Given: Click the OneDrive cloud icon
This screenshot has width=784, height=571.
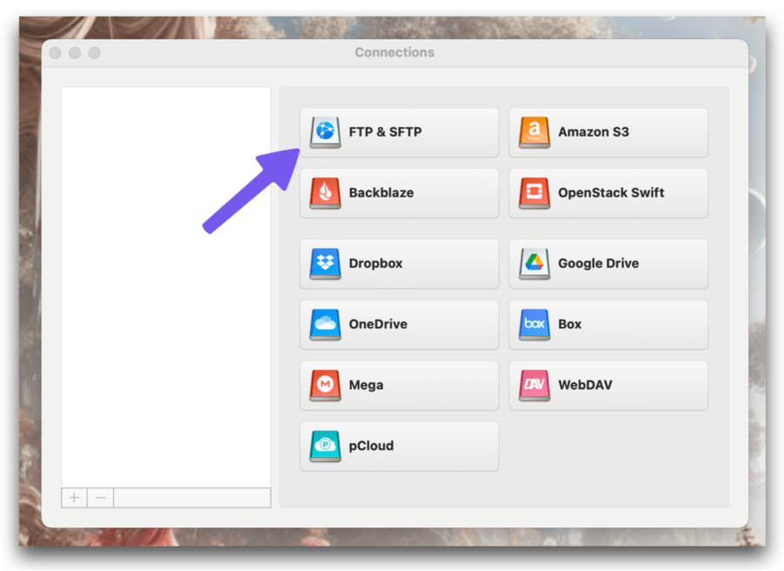Looking at the screenshot, I should coord(324,325).
